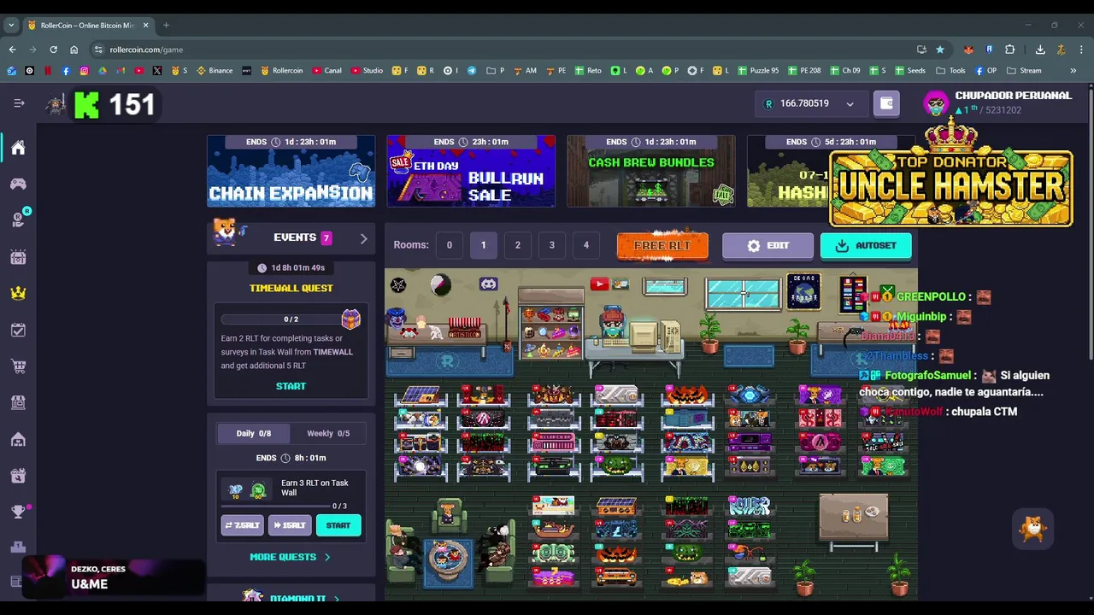
Task: Open the Tools bookmarks folder
Action: tap(950, 71)
